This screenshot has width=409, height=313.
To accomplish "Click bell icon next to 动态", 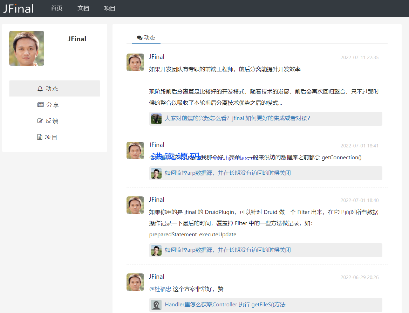I will [40, 89].
